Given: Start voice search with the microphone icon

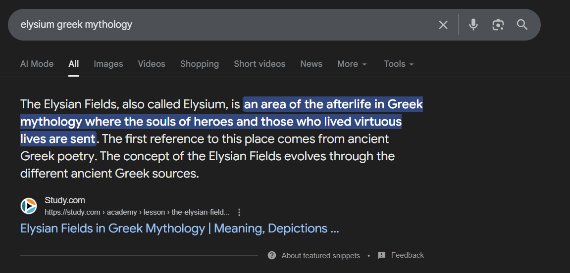Looking at the screenshot, I should 473,25.
